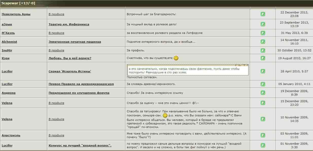313x151 pixels.
Task: Open topic Предложение по улучшению форума
Action: (x=79, y=93)
